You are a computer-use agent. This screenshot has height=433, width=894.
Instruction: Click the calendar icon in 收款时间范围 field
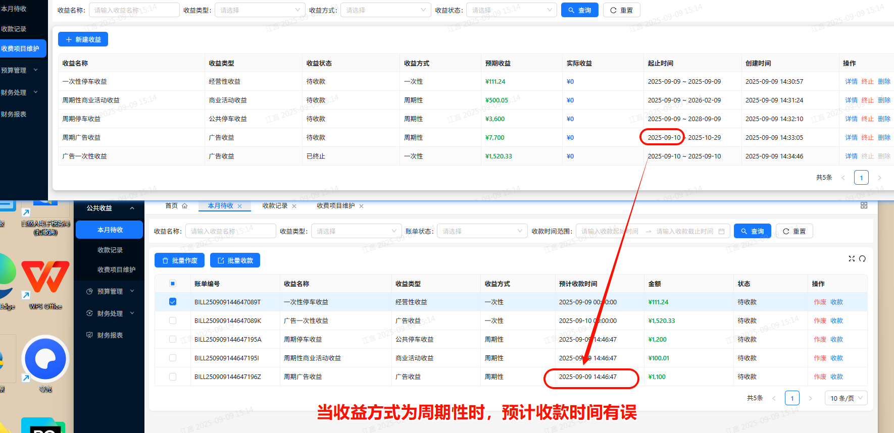click(721, 231)
